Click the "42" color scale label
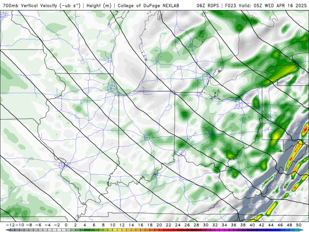309x232 pixels. pos(261,225)
